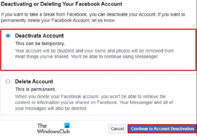This screenshot has width=197, height=136.
Task: Select the Deactivate Account radio button
Action: 8,36
